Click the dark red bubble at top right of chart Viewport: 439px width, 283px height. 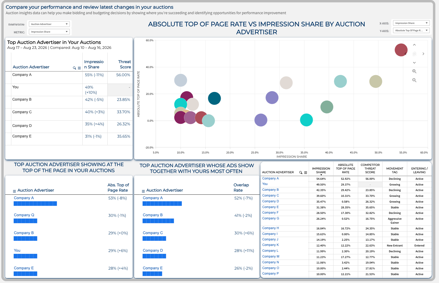click(401, 50)
